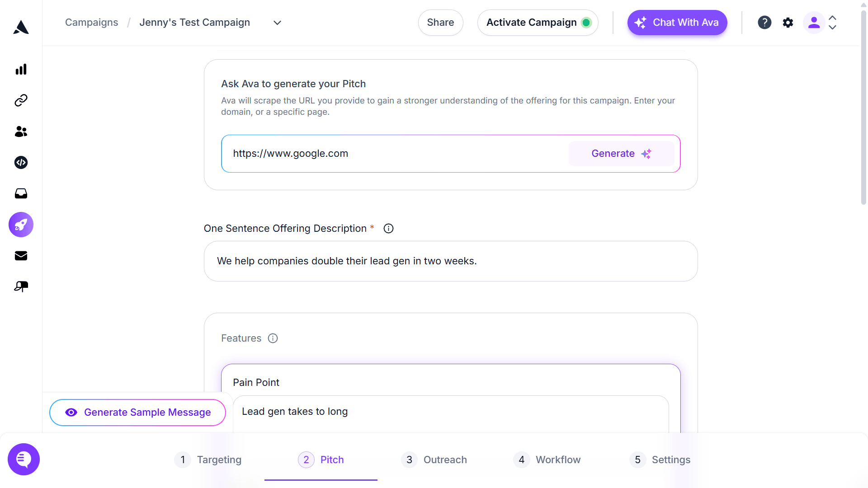Select the rocket campaigns icon

tap(21, 225)
